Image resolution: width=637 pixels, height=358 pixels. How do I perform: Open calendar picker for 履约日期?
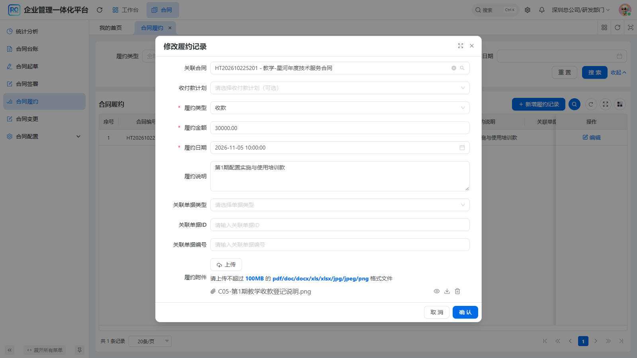[462, 148]
